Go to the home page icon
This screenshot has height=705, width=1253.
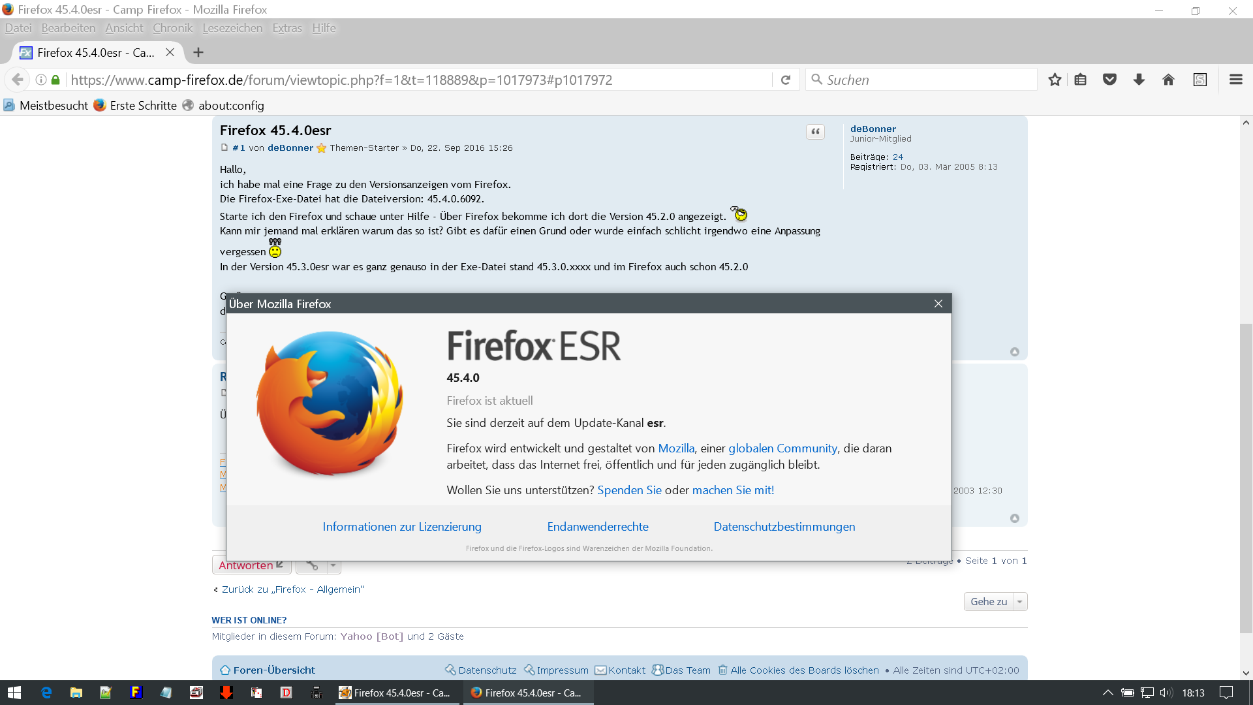[1168, 80]
